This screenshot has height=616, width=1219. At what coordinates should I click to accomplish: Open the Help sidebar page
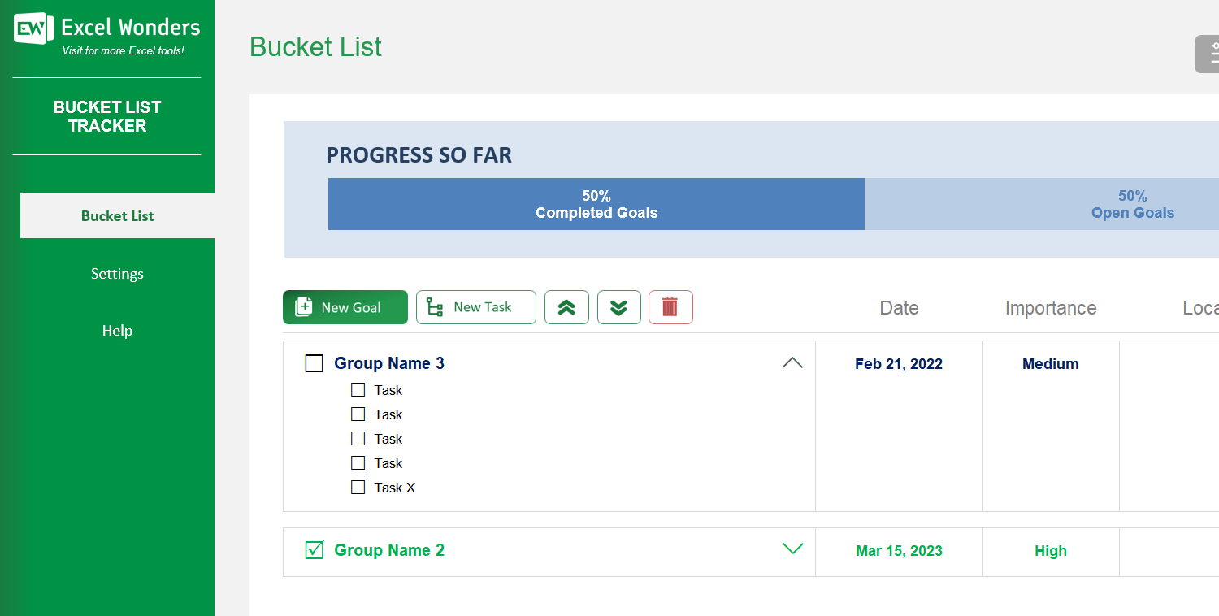(117, 331)
